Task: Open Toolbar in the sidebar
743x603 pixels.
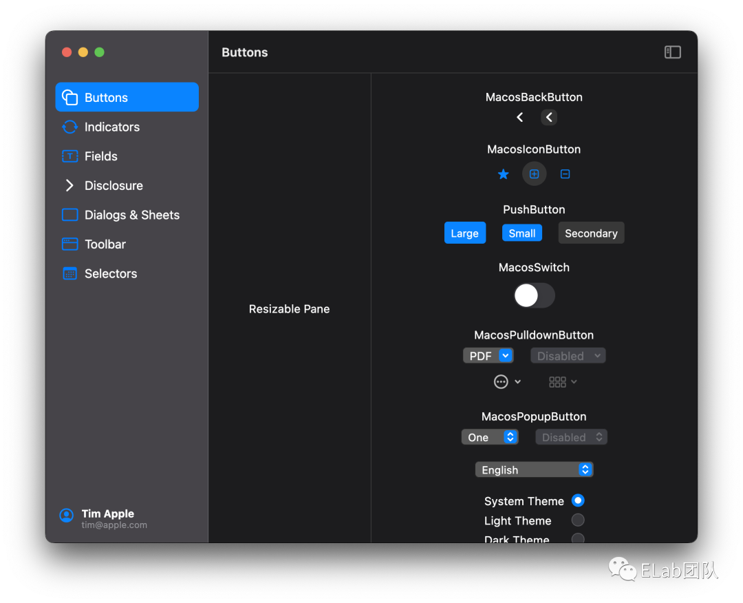Action: 127,244
